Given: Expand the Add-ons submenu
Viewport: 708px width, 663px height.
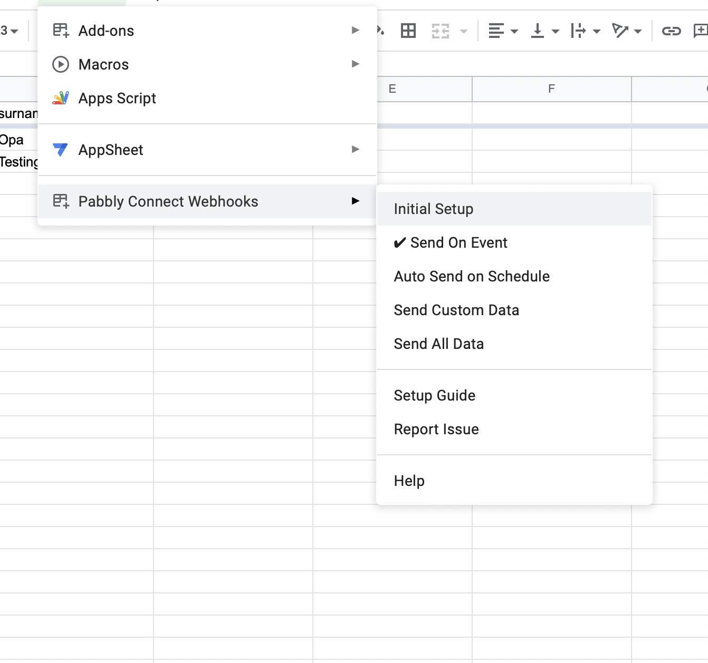Looking at the screenshot, I should pos(207,31).
